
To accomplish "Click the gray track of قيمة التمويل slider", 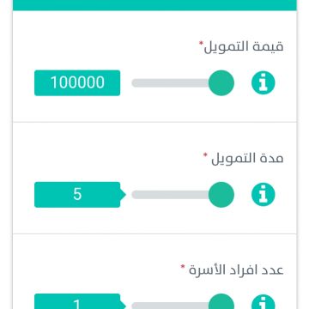I will coord(170,83).
